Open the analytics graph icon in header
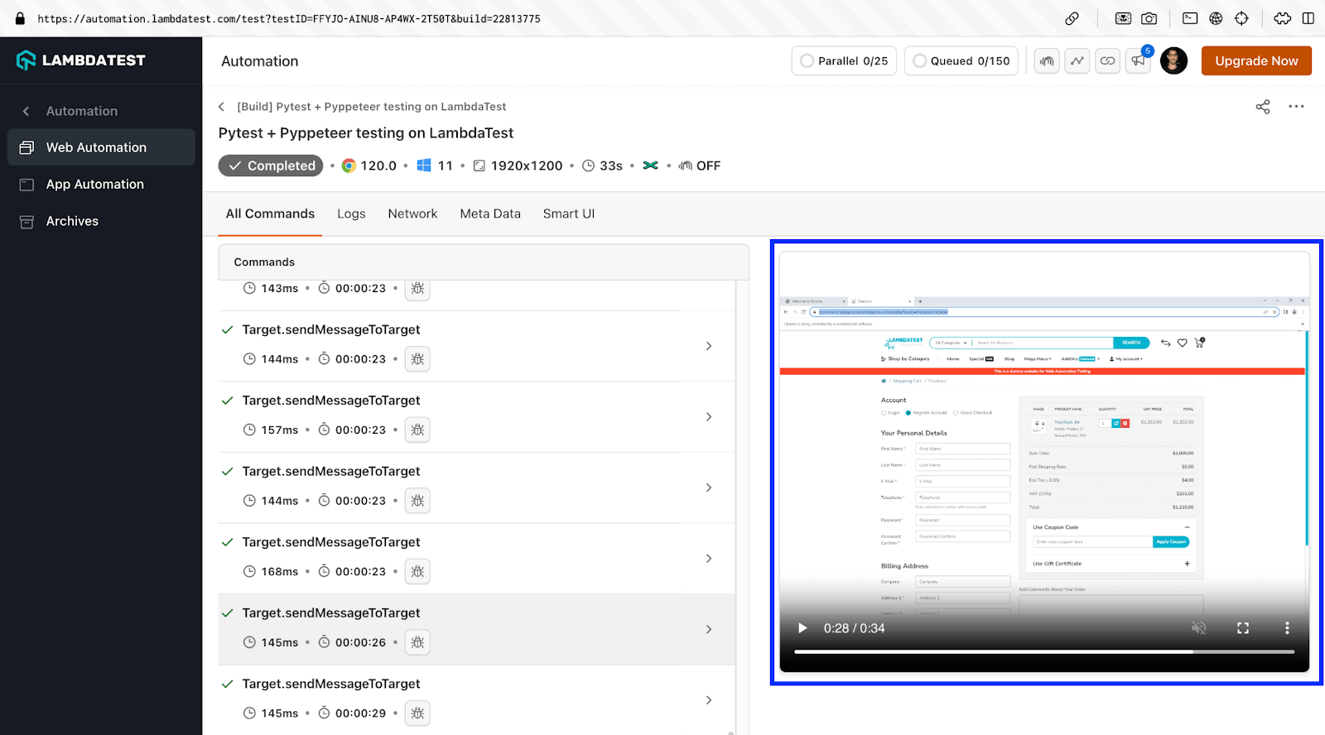1325x735 pixels. (1077, 61)
